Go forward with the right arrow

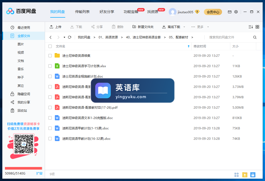pyautogui.click(x=58, y=37)
